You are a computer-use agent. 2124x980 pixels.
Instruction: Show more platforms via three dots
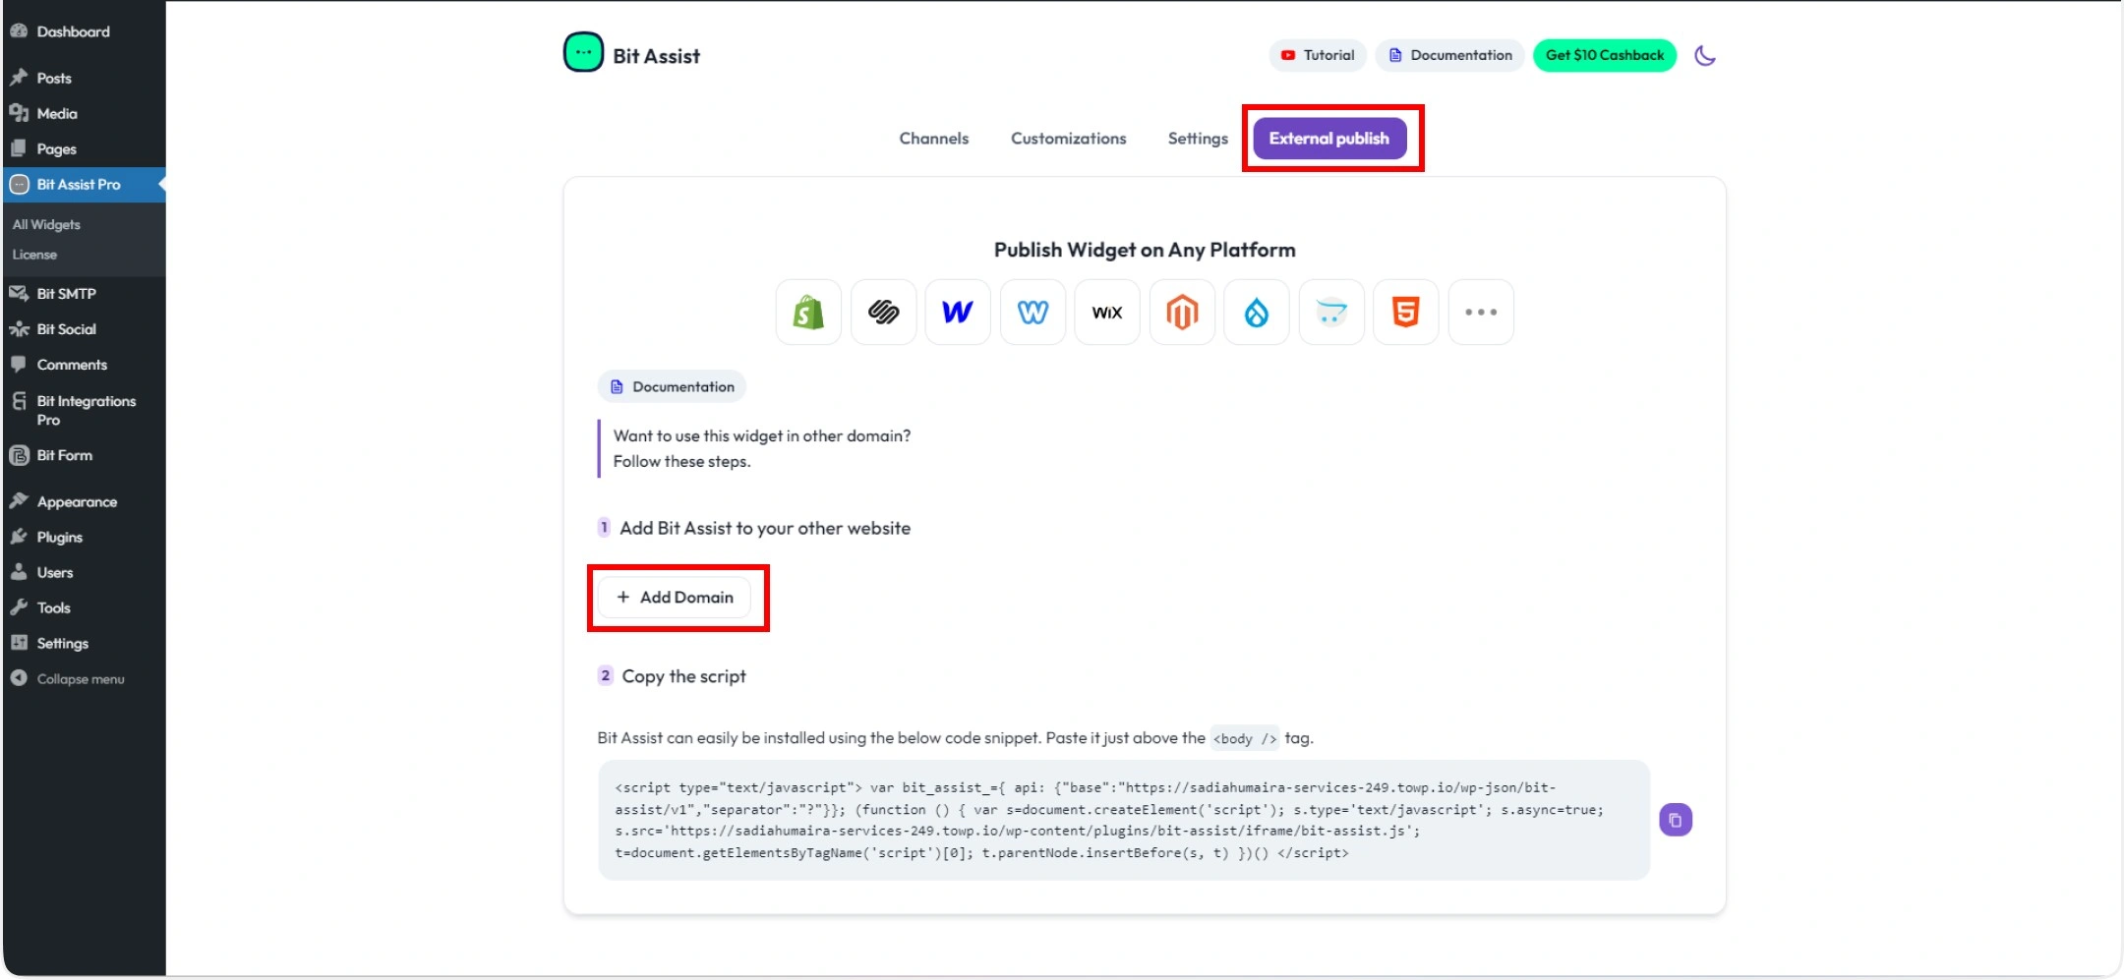pyautogui.click(x=1481, y=313)
